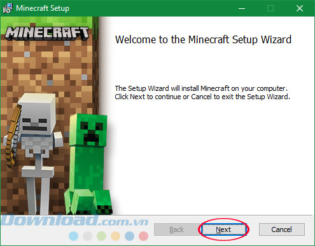
Task: Click the Next button to continue setup
Action: [223, 229]
